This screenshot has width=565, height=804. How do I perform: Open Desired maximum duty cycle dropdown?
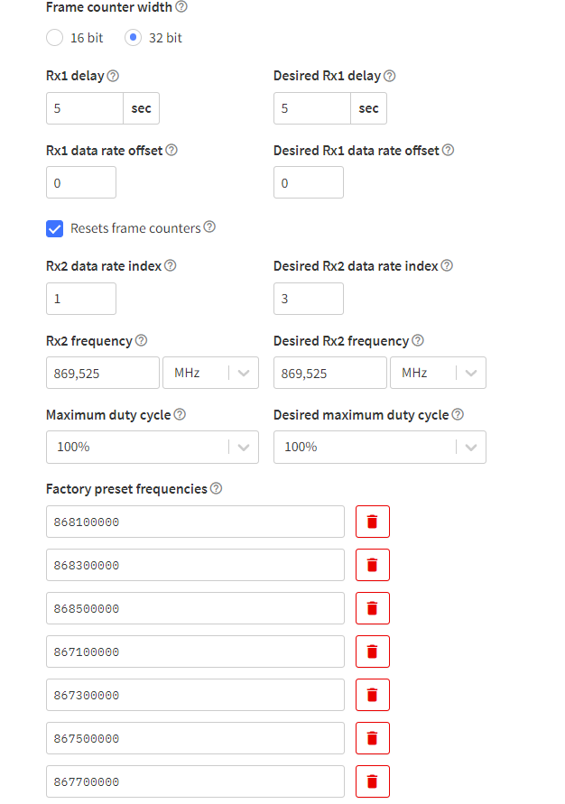tap(379, 448)
